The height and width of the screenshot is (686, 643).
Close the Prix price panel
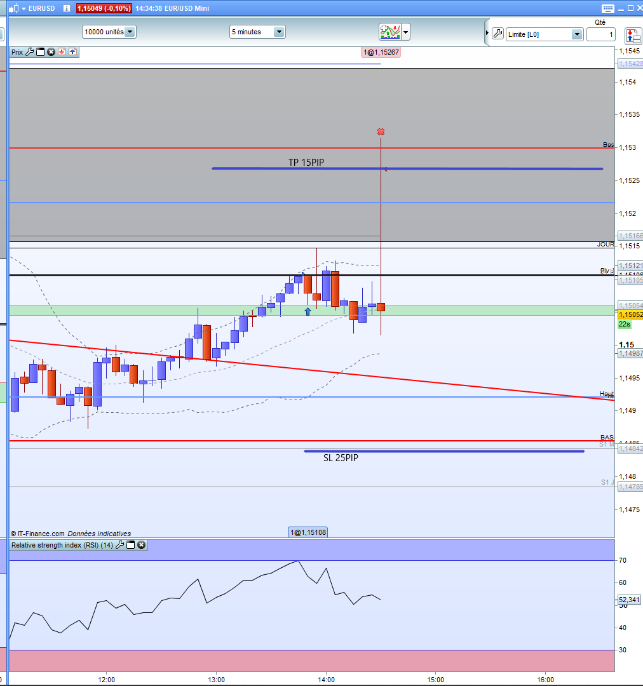pos(51,52)
